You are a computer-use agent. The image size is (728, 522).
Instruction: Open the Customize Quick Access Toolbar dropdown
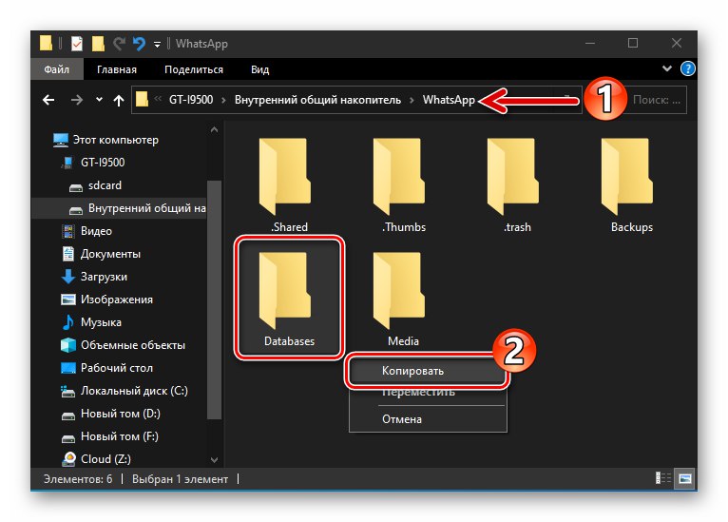coord(158,45)
